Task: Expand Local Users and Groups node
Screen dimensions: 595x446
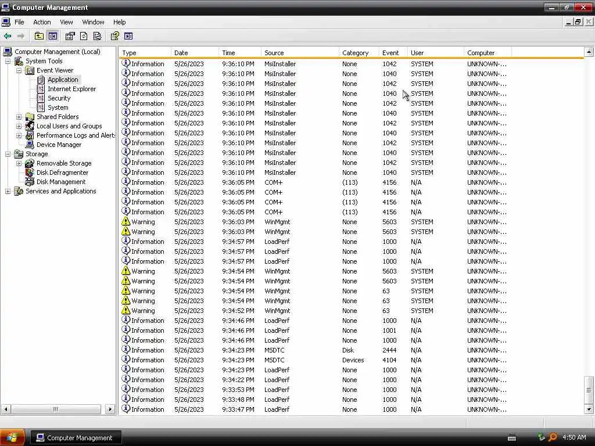Action: tap(19, 126)
